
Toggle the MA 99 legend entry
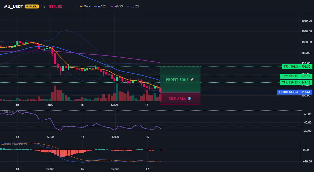[x=117, y=6]
